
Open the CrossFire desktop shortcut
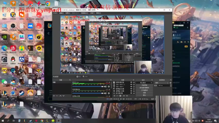(x=39, y=72)
